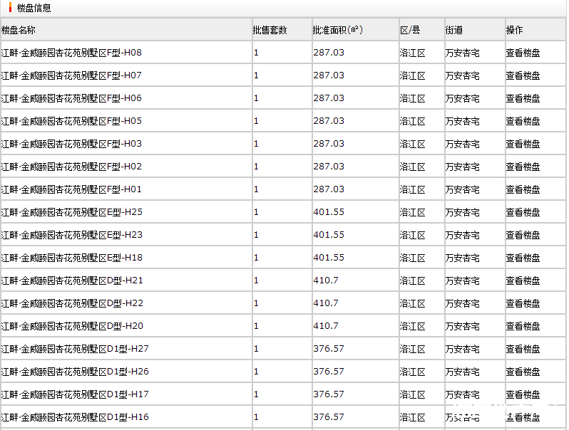The image size is (569, 430).
Task: Click 批售套数 value 1 in E型-H25 row
Action: 256,212
